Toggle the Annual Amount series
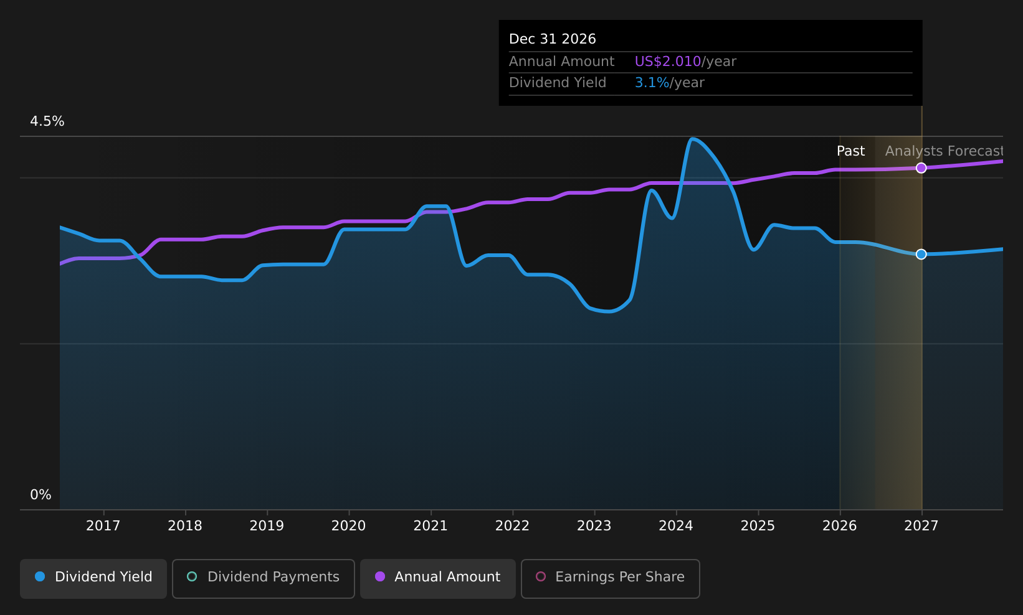Viewport: 1023px width, 615px height. point(438,578)
